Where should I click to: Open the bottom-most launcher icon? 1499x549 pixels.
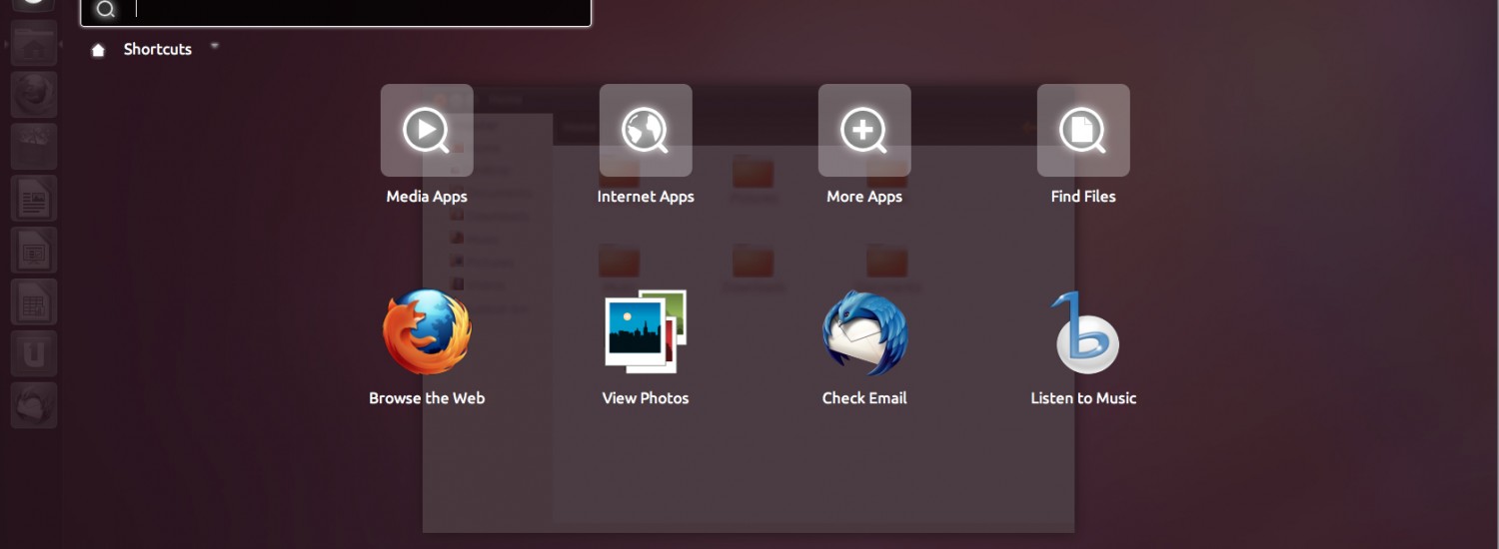[x=34, y=407]
